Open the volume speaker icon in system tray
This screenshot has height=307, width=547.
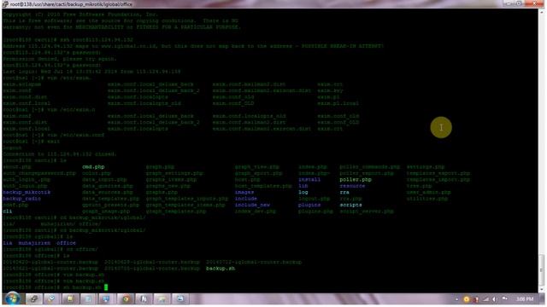pyautogui.click(x=494, y=299)
